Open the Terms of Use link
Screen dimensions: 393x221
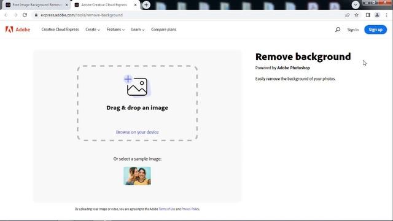[166, 209]
